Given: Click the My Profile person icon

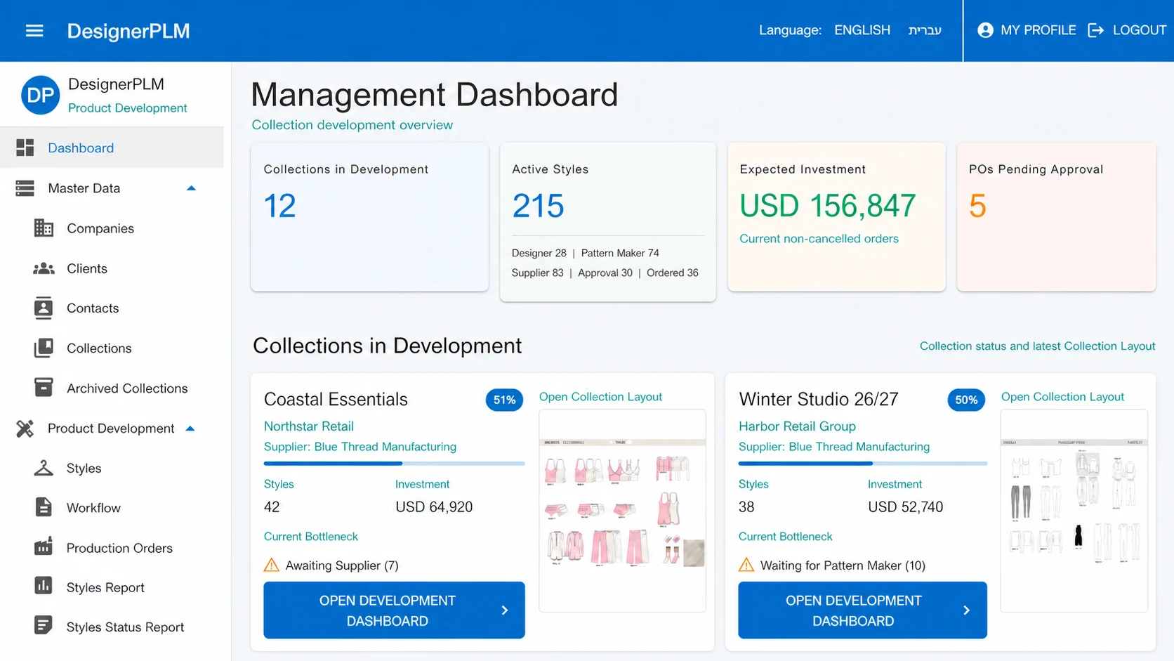Looking at the screenshot, I should [x=985, y=30].
